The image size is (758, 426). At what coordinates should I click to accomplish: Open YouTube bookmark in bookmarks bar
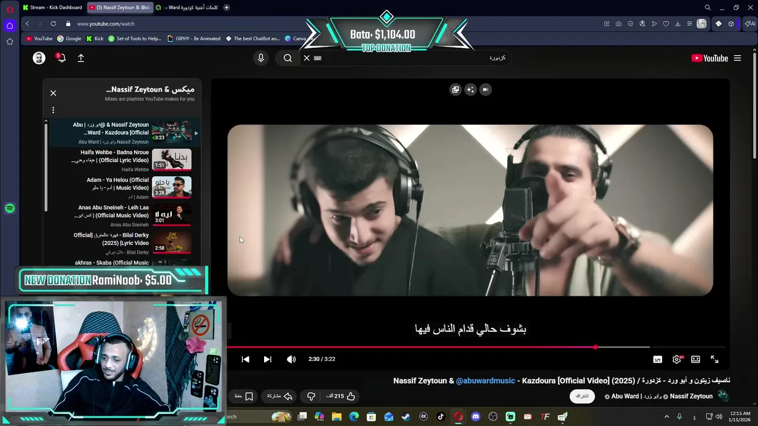coord(39,38)
